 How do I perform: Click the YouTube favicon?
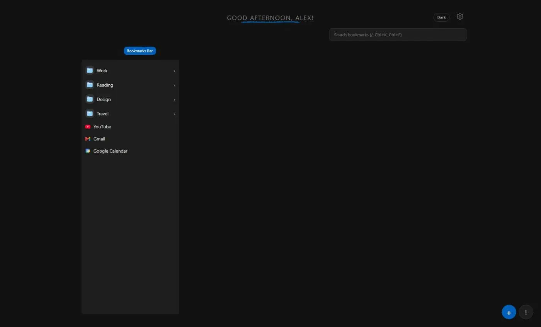coord(88,127)
